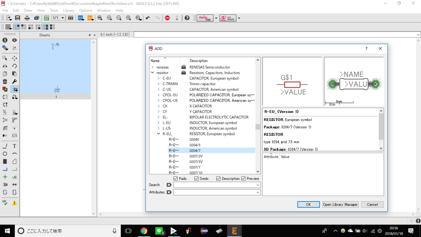This screenshot has height=237, width=421.
Task: Expand the renesas library
Action: (x=153, y=67)
